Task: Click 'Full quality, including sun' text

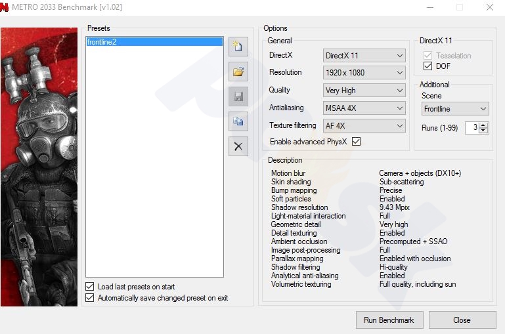Action: (x=418, y=284)
